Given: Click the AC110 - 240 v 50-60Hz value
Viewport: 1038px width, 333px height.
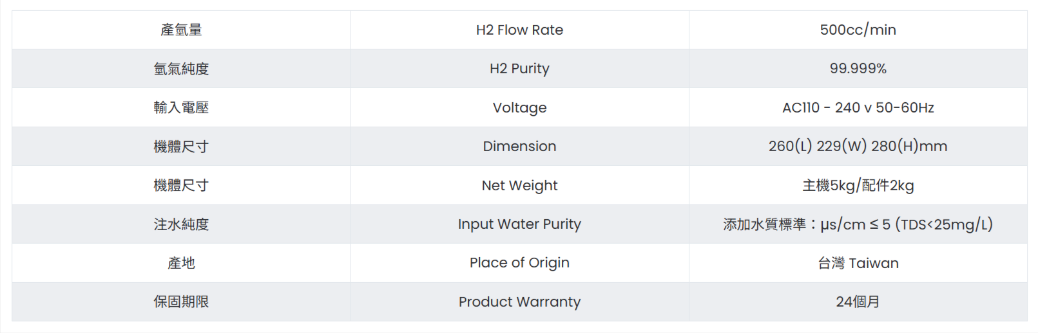Looking at the screenshot, I should (x=858, y=108).
